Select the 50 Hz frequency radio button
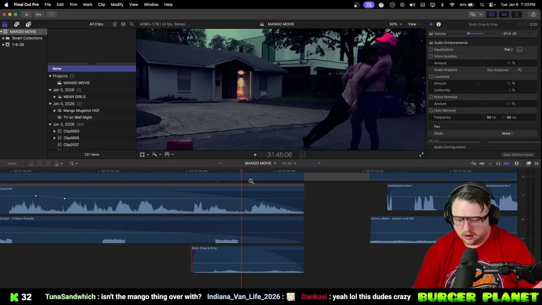Image resolution: width=542 pixels, height=305 pixels. [483, 117]
